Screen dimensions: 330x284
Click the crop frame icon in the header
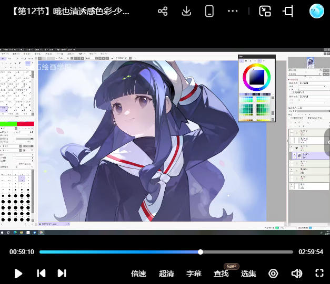288,11
